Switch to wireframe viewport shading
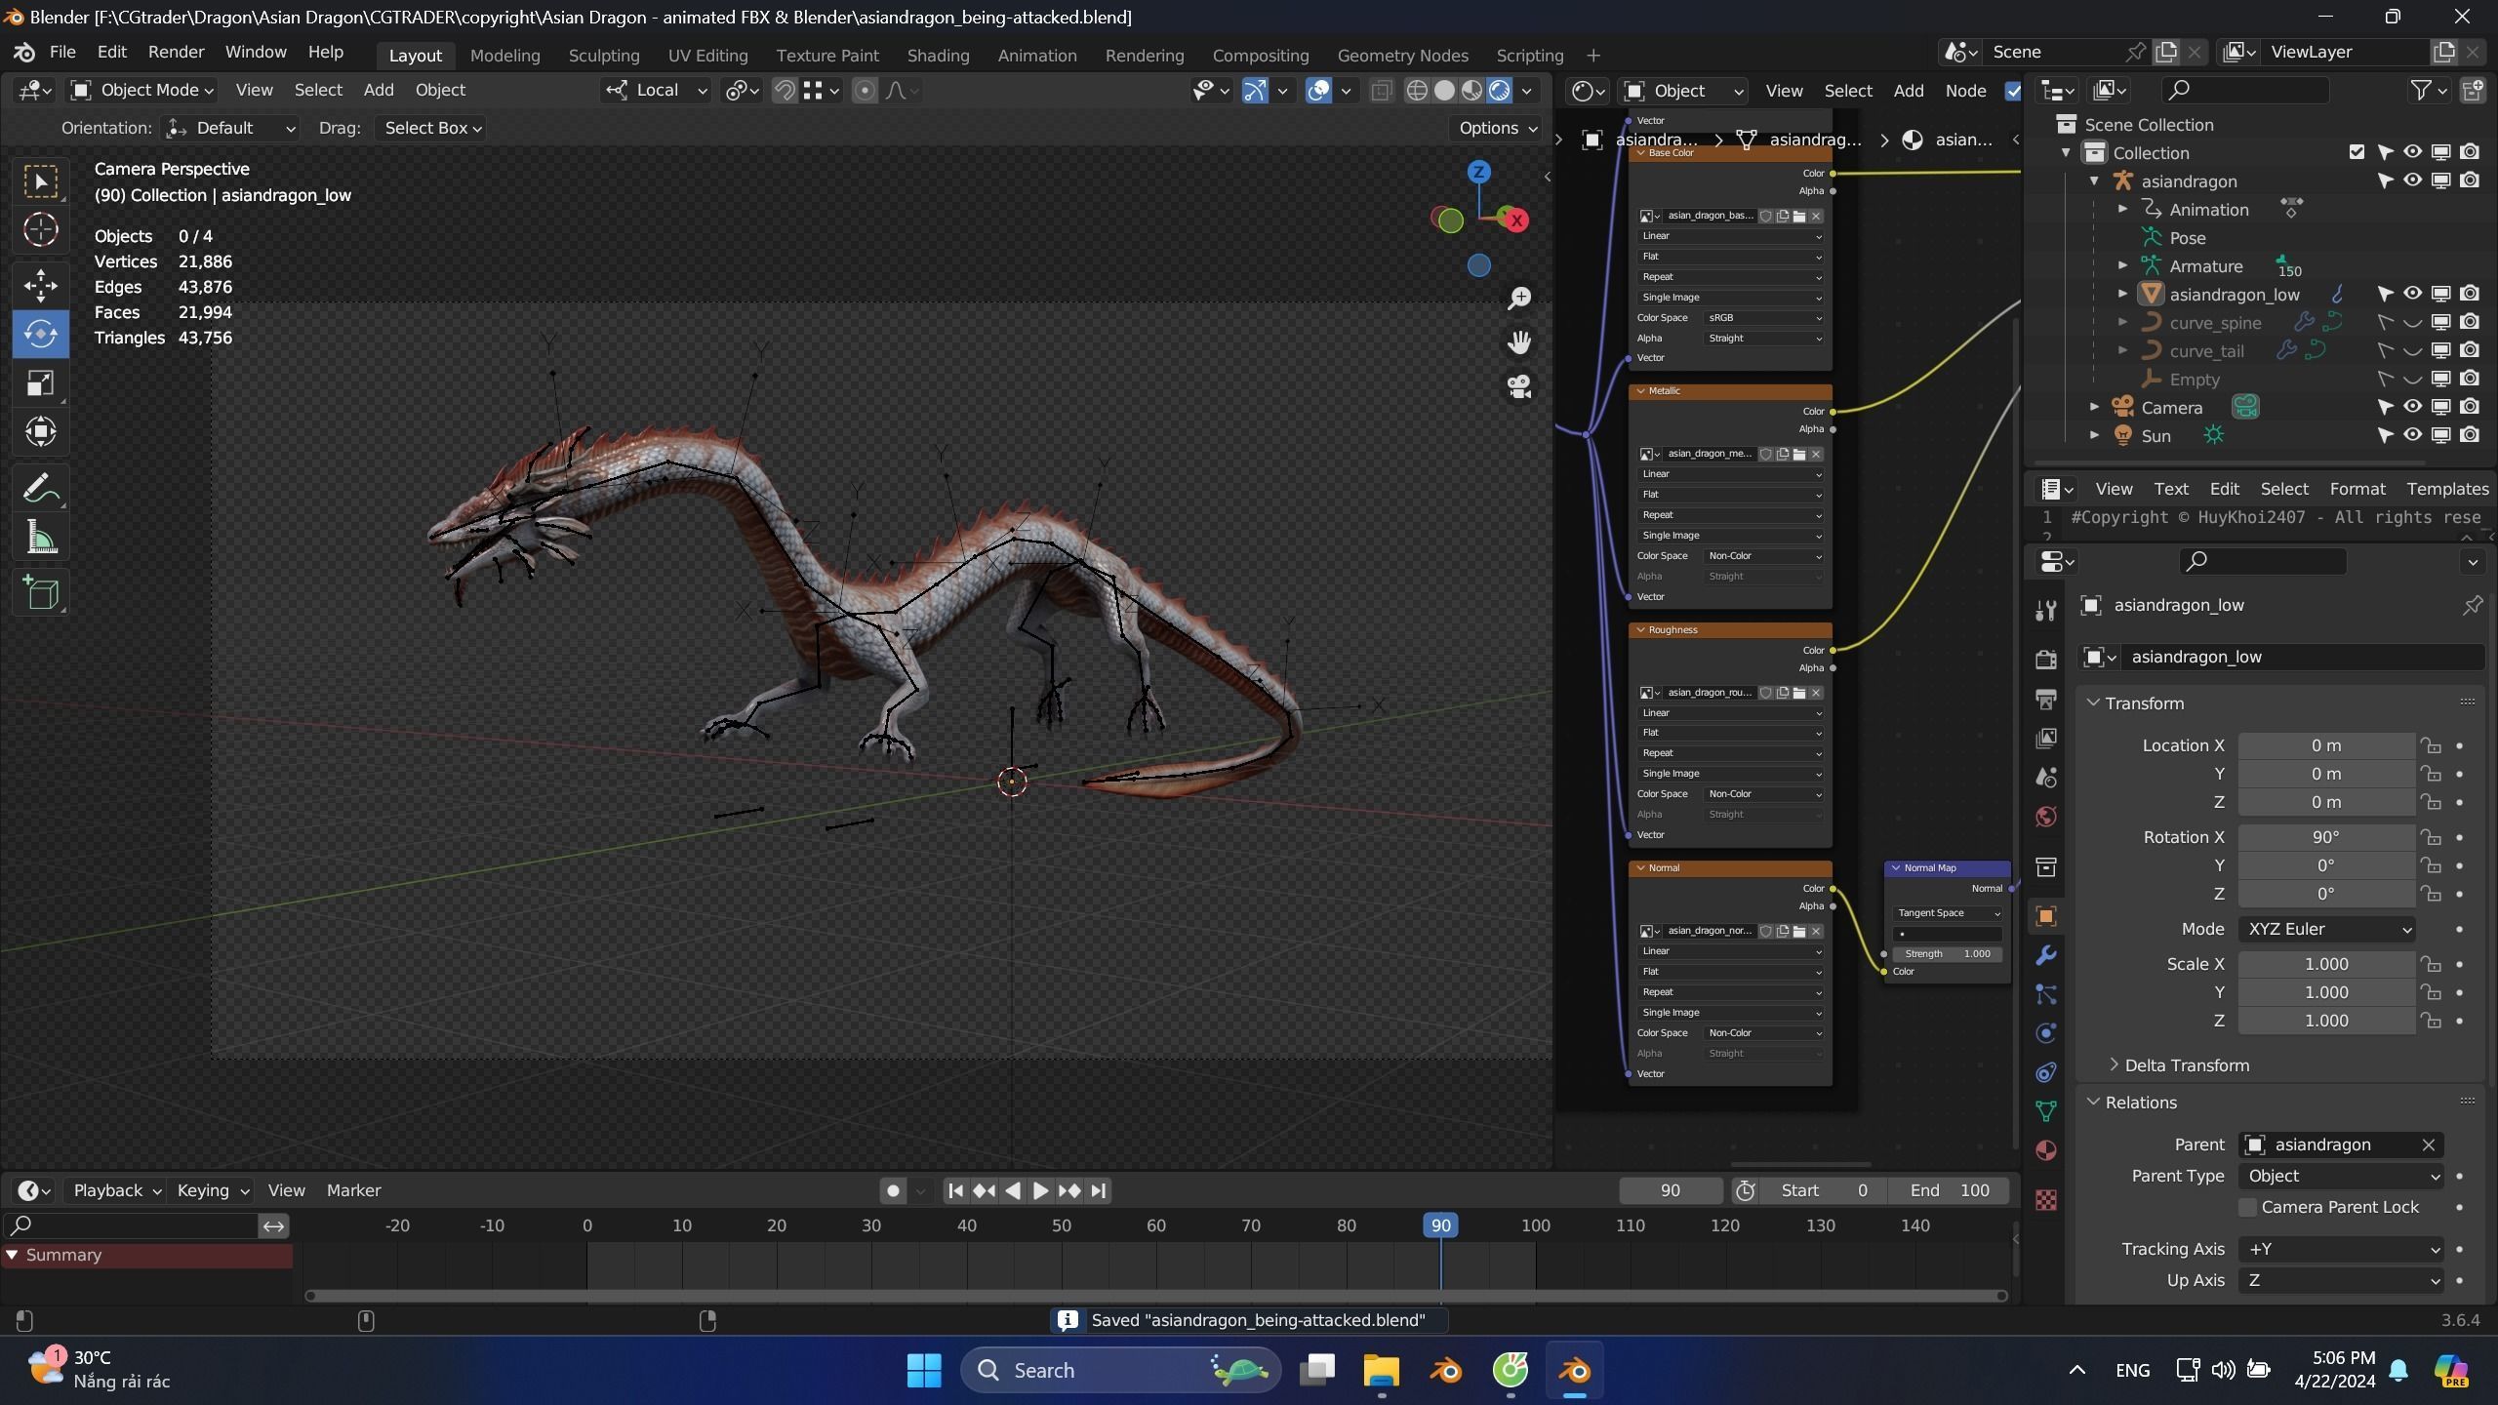This screenshot has height=1405, width=2498. click(1417, 91)
